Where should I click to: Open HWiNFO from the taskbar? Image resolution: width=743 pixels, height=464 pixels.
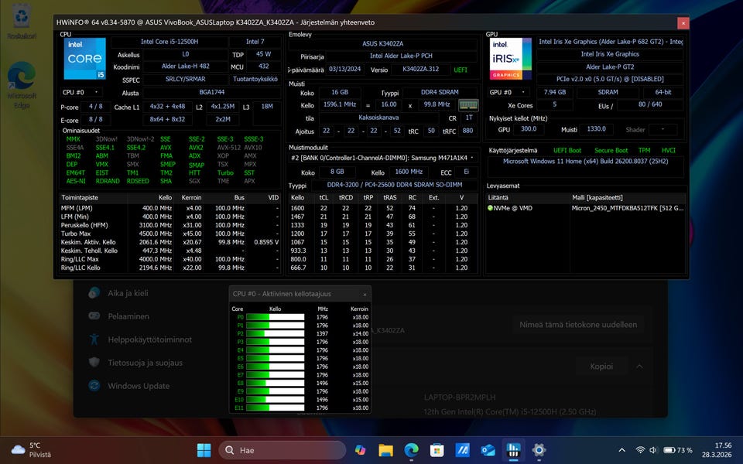click(512, 449)
